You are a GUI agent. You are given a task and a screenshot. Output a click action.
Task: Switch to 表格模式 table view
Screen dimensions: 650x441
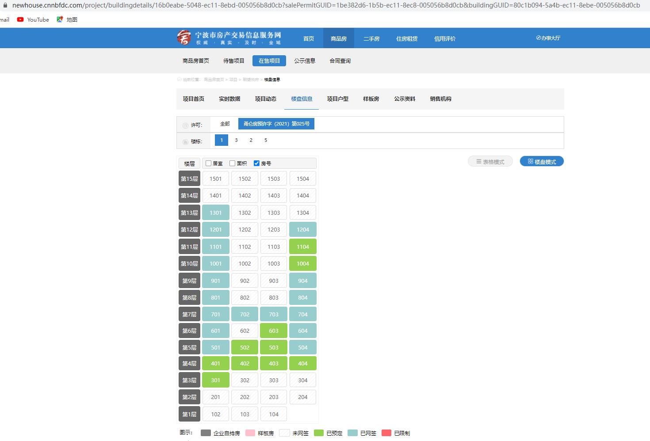[x=490, y=162]
